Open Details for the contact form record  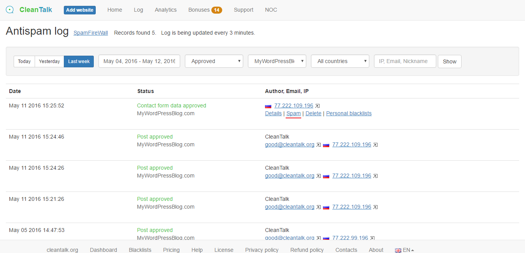(x=273, y=113)
